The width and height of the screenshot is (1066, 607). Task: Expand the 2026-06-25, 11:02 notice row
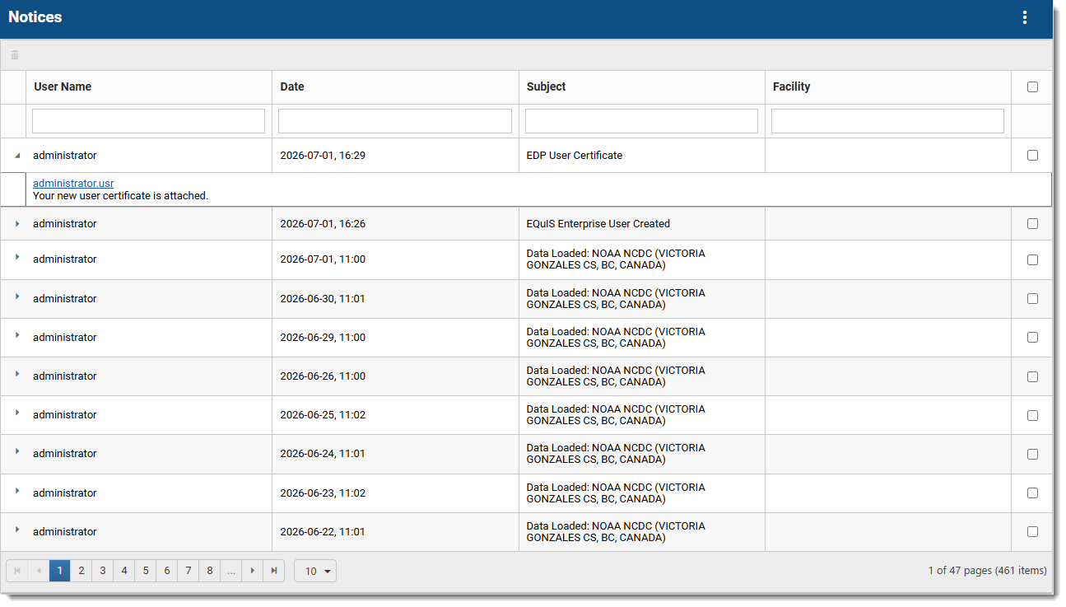click(17, 413)
